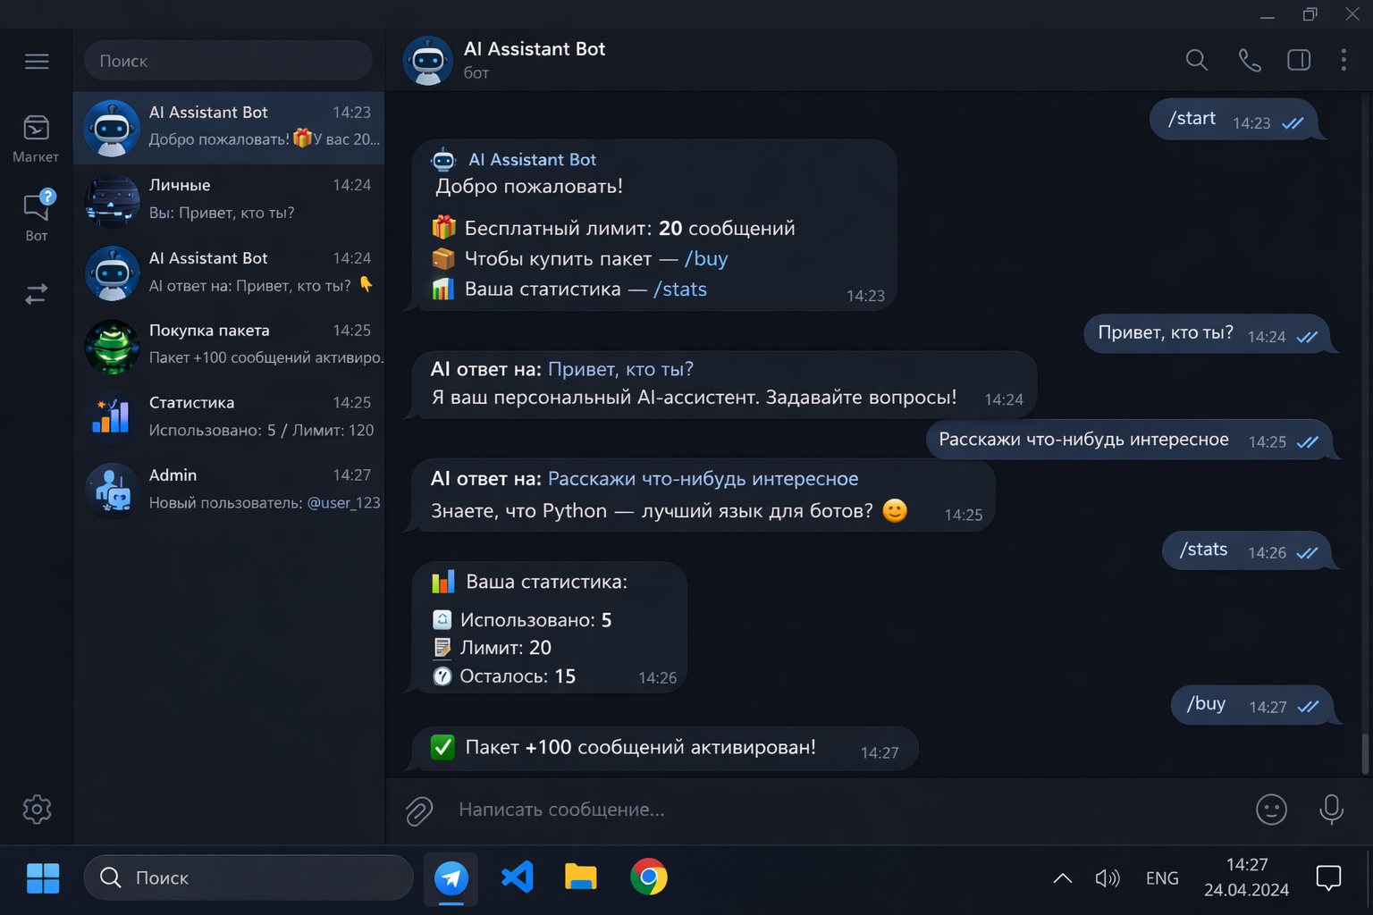This screenshot has width=1373, height=915.
Task: Attach a file with the paperclip icon
Action: (418, 810)
